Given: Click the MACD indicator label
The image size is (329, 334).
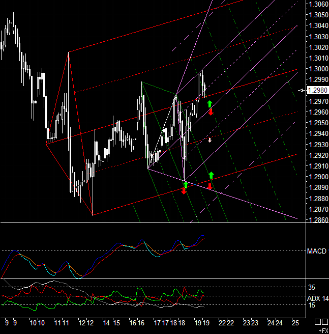Looking at the screenshot, I should (x=317, y=251).
